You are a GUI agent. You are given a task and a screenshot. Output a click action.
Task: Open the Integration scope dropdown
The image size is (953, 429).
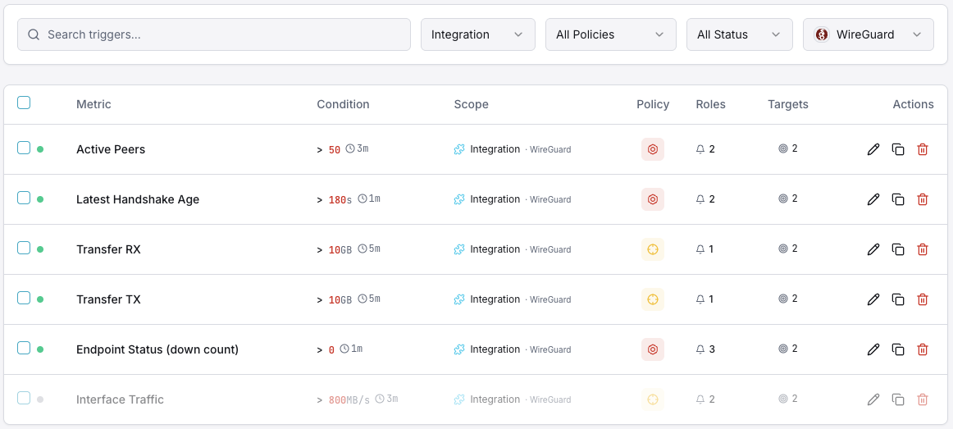pyautogui.click(x=478, y=34)
